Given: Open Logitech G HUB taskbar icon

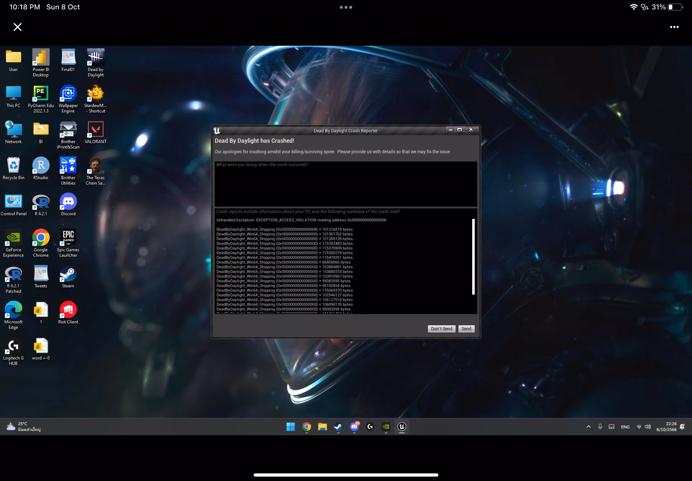Looking at the screenshot, I should (x=370, y=427).
